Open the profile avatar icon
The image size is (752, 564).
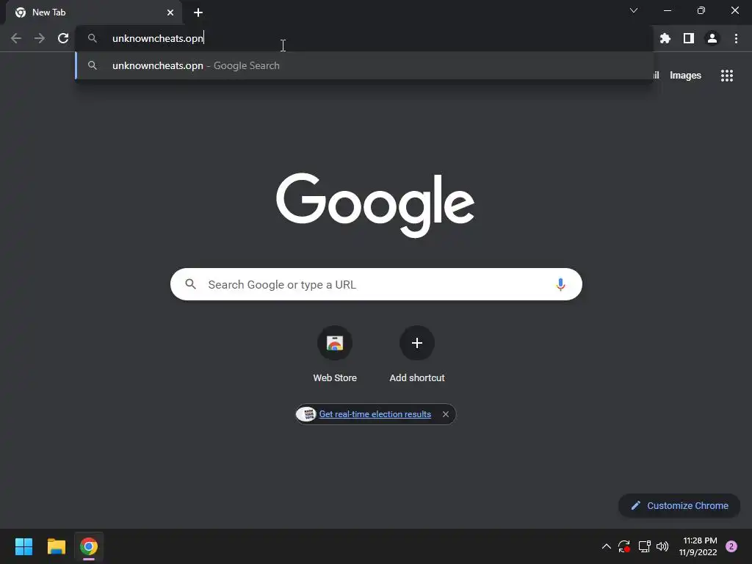(712, 38)
